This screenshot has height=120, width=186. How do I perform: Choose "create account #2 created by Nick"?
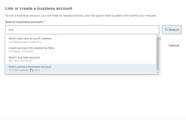31,48
